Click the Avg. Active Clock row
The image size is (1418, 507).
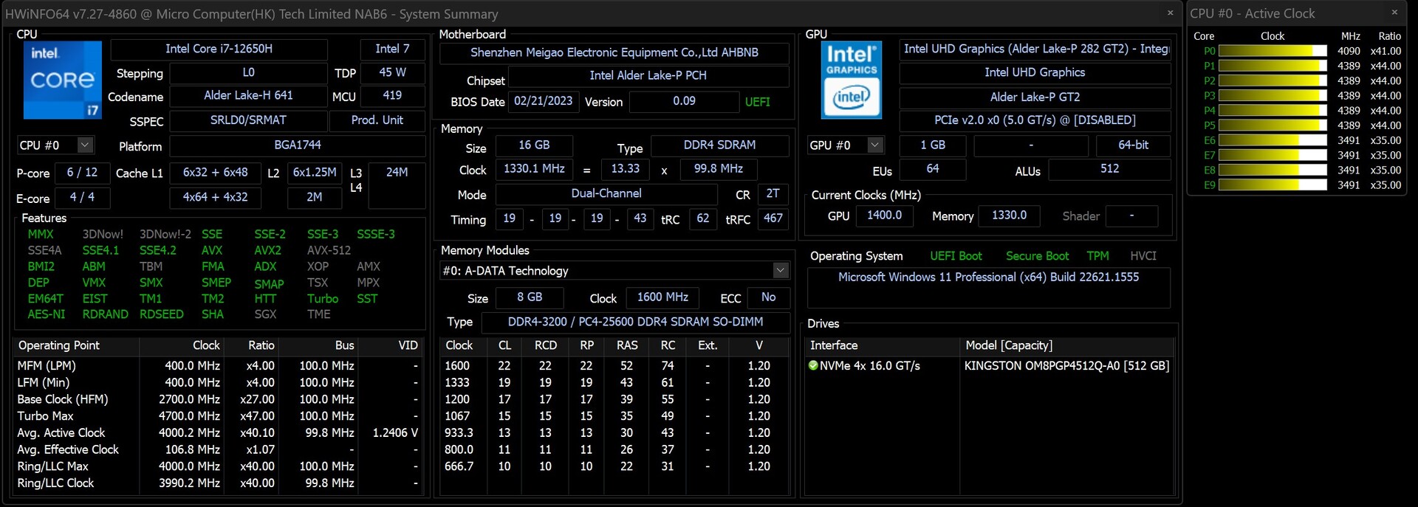(x=219, y=433)
